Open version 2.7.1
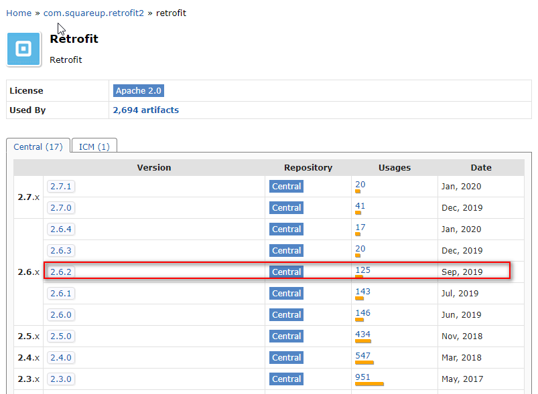This screenshot has width=538, height=394. point(61,187)
